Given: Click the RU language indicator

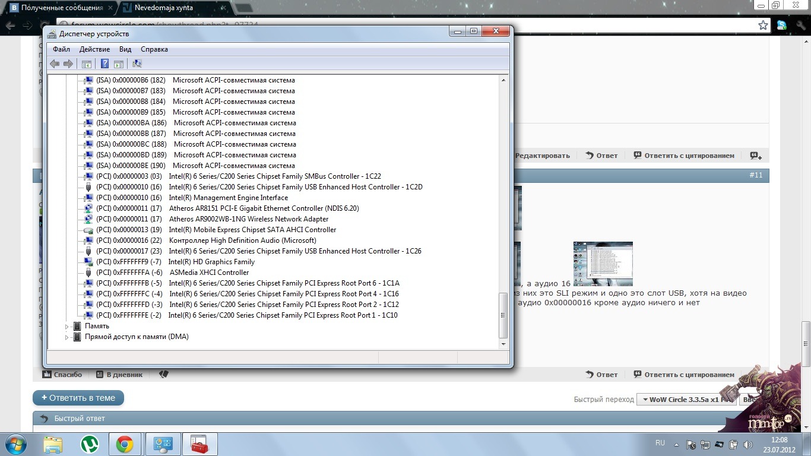Looking at the screenshot, I should click(660, 443).
